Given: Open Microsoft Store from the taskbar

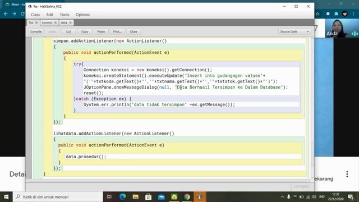Looking at the screenshot, I should [148, 197].
